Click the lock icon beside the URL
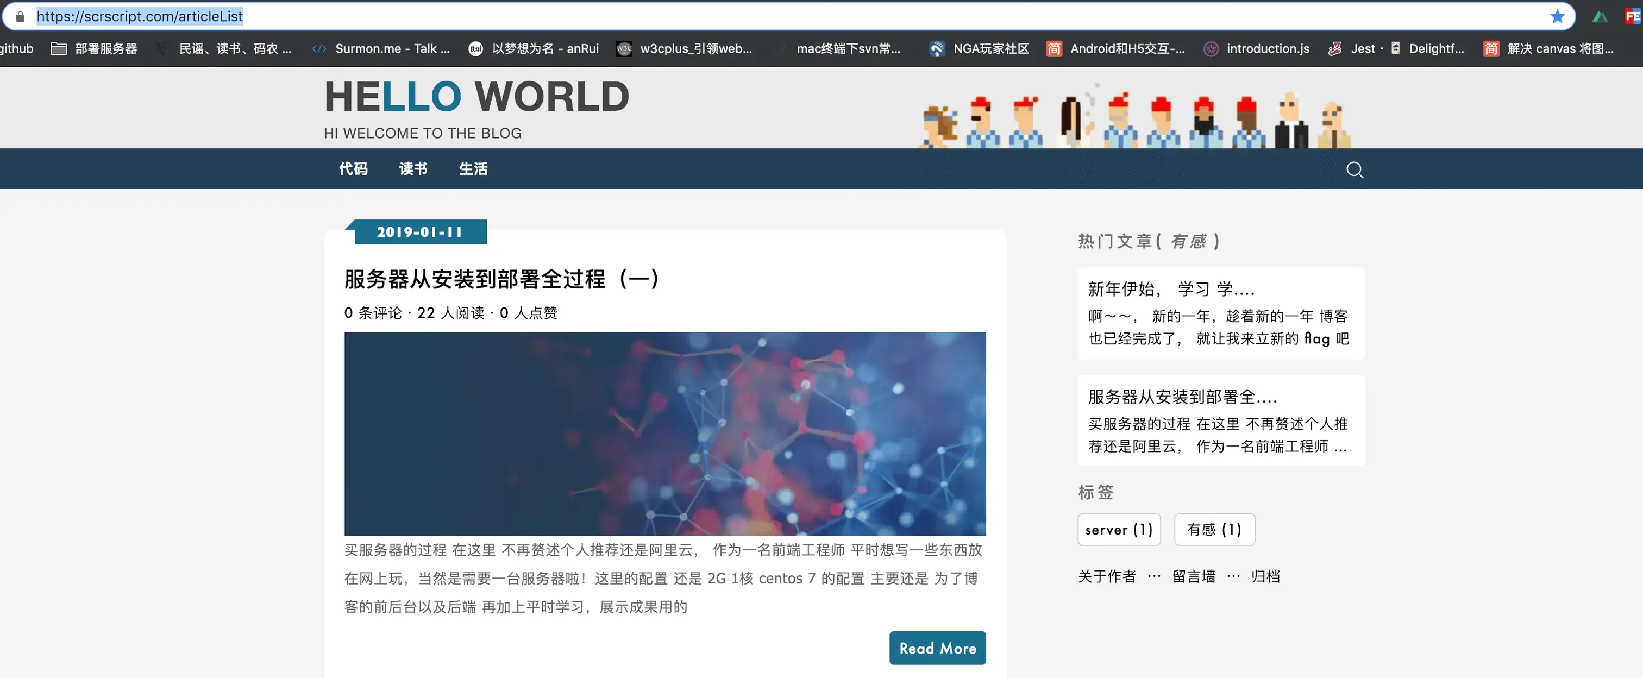 click(x=21, y=16)
